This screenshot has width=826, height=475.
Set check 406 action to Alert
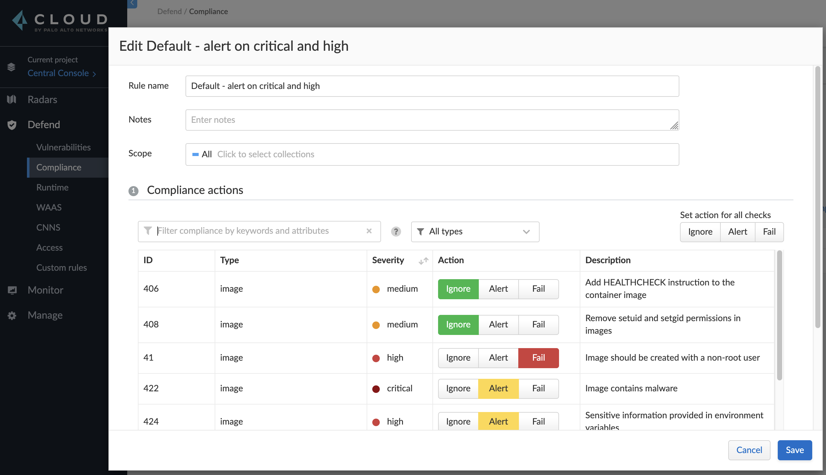coord(498,289)
